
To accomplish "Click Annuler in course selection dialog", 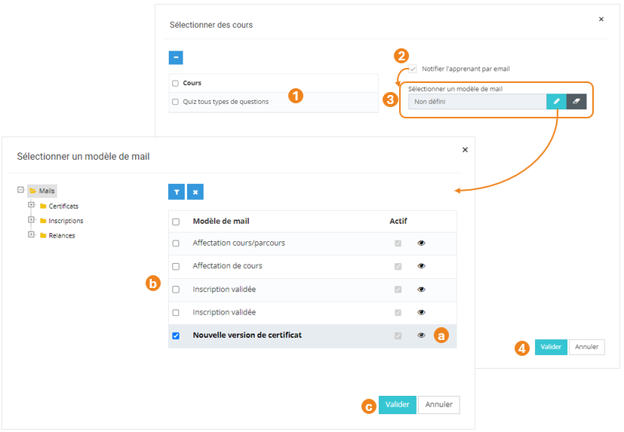I will coord(586,347).
